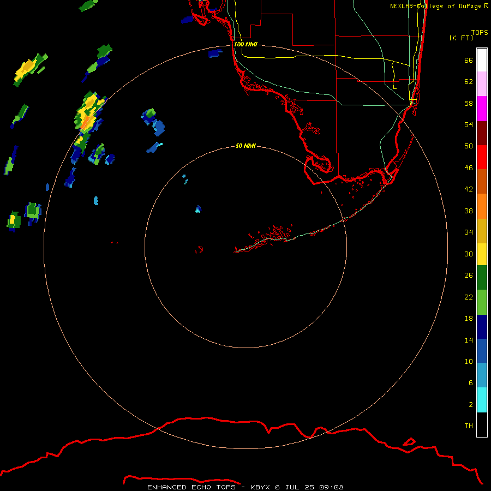Click the "6 JUL 25" date text
The width and height of the screenshot is (491, 491).
coord(295,487)
